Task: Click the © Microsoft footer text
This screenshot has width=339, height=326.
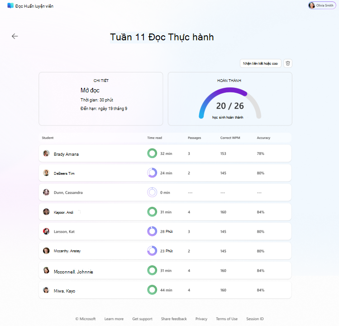Action: (x=86, y=319)
